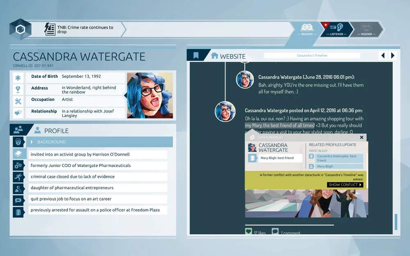The width and height of the screenshot is (410, 256).
Task: Click the heart likes icon
Action: [248, 231]
